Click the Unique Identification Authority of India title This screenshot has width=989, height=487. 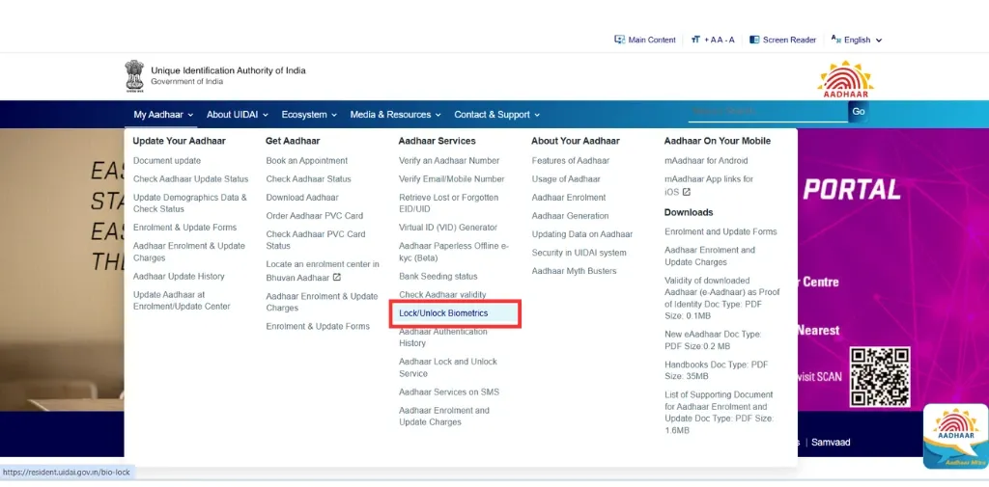pos(228,70)
